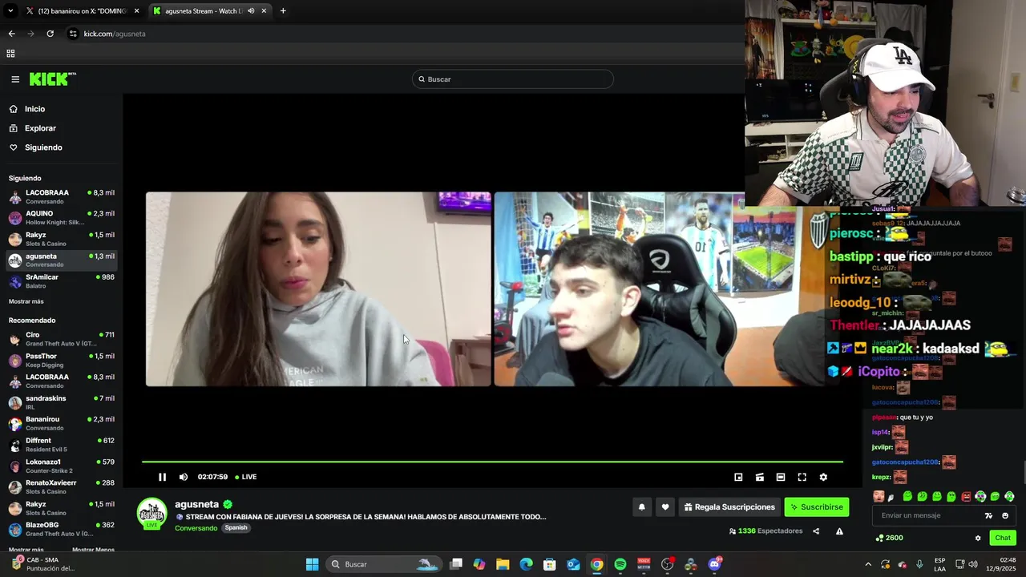The width and height of the screenshot is (1026, 577).
Task: Reload the page
Action: (x=50, y=34)
